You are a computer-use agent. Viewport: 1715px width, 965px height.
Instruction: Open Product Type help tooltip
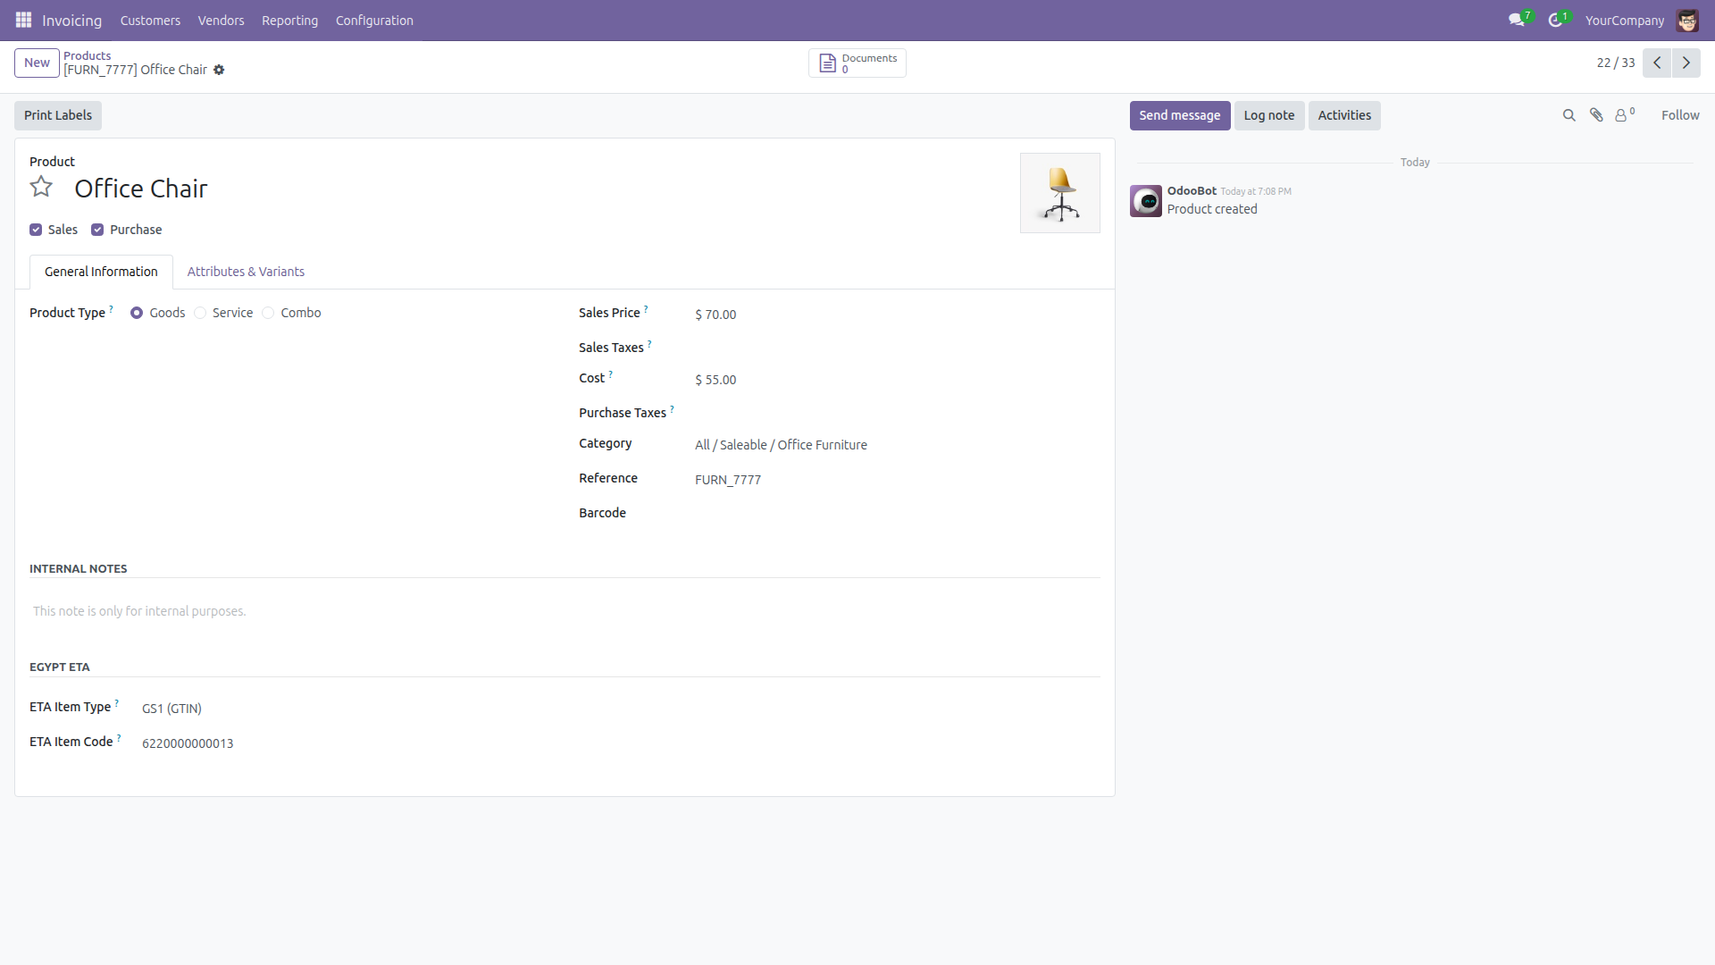pyautogui.click(x=112, y=309)
